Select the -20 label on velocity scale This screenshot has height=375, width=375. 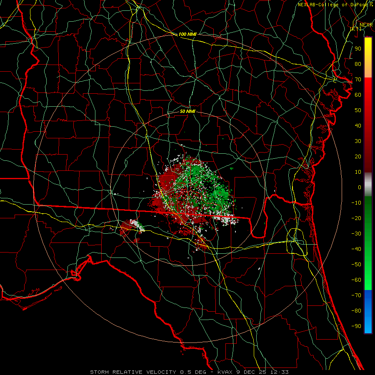tap(356, 218)
